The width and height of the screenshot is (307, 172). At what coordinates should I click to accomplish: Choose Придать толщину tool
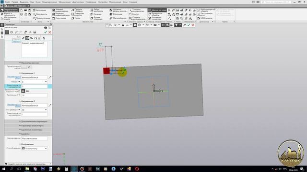78,10
